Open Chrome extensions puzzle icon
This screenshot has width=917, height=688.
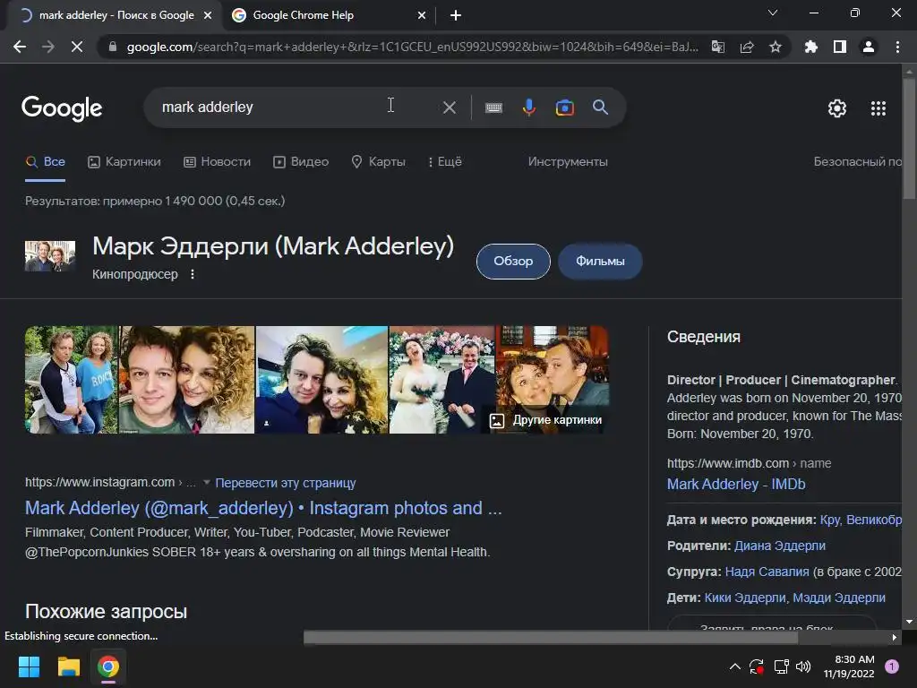point(811,47)
